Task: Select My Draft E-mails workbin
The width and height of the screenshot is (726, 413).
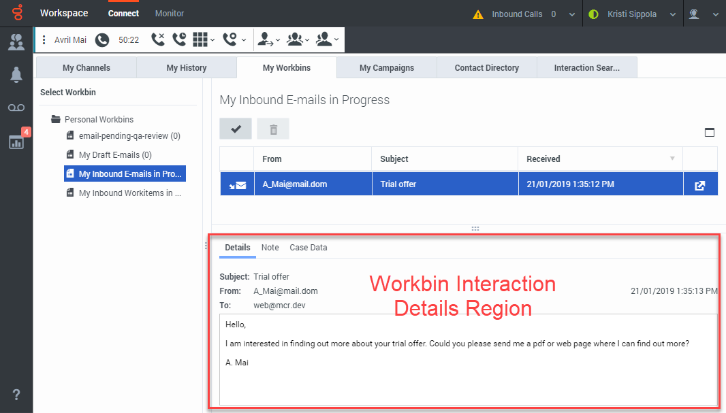Action: [x=114, y=155]
